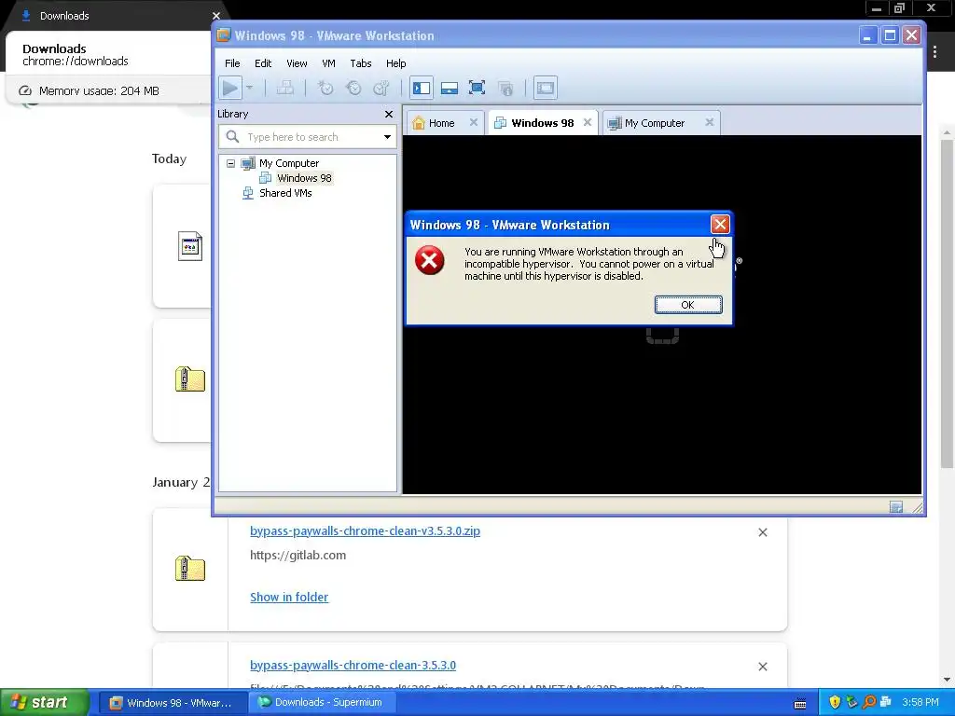This screenshot has width=955, height=716.
Task: Click OK in the hypervisor error dialog
Action: pos(688,305)
